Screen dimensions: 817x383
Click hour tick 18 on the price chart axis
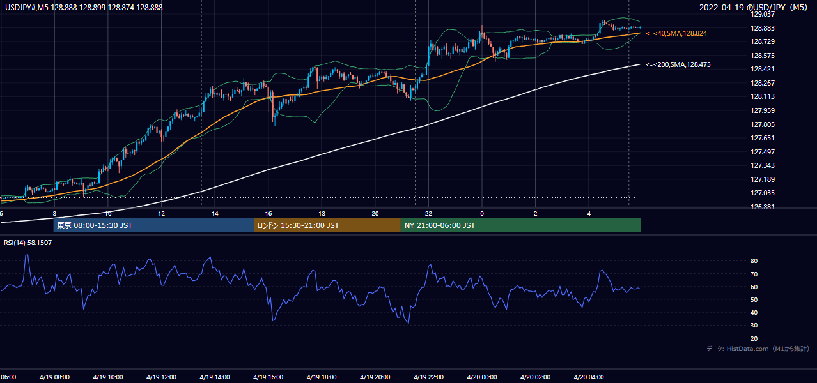(322, 213)
